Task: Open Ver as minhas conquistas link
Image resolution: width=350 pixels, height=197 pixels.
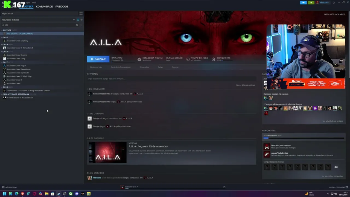Action: click(332, 176)
